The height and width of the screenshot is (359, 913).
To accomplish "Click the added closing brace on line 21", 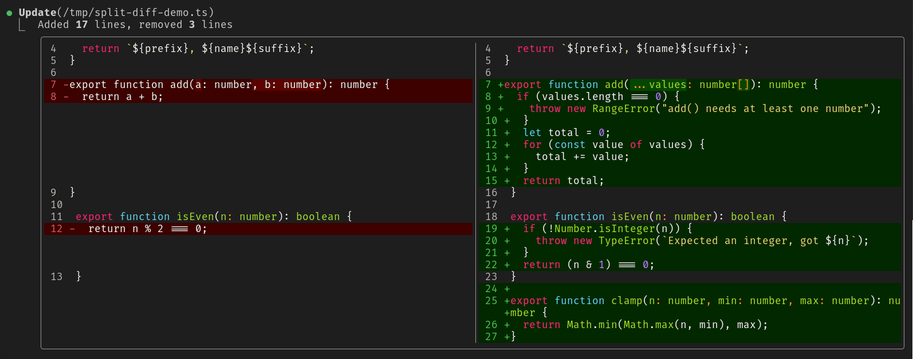I will (526, 253).
